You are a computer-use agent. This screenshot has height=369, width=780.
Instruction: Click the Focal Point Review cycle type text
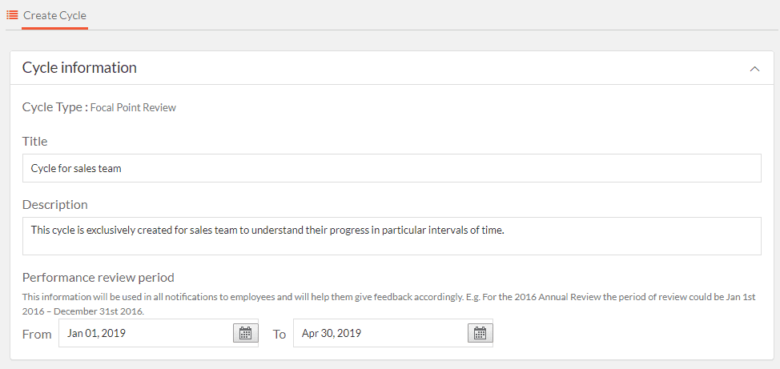coord(133,108)
